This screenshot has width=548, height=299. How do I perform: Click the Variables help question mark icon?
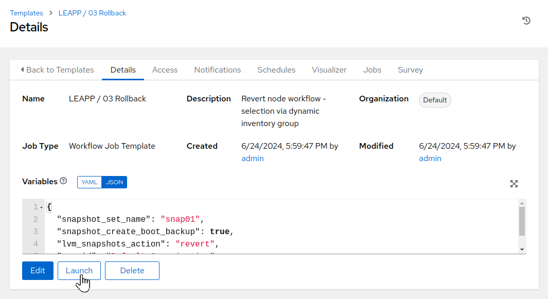pos(63,181)
